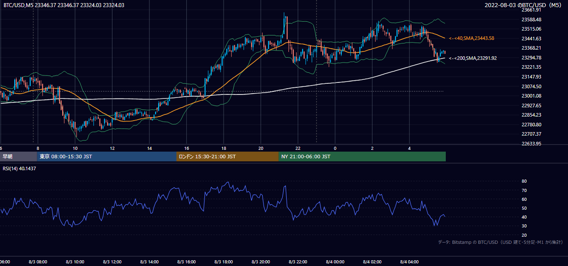Click price axis value 23147.93
Image resolution: width=568 pixels, height=266 pixels.
[x=531, y=77]
